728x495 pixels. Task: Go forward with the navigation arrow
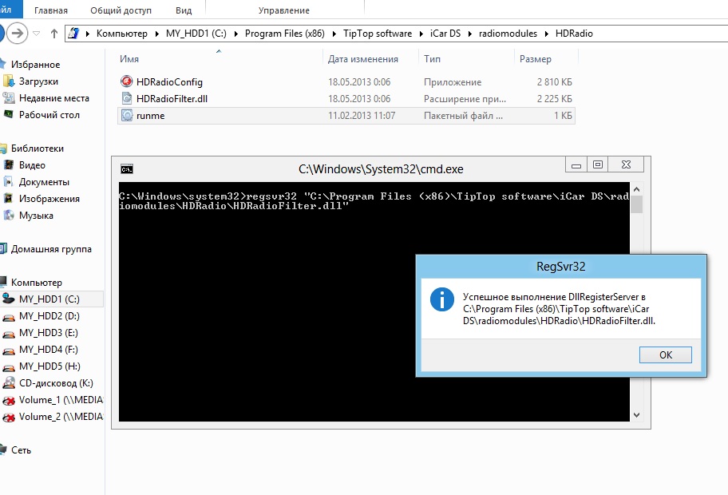click(x=18, y=34)
